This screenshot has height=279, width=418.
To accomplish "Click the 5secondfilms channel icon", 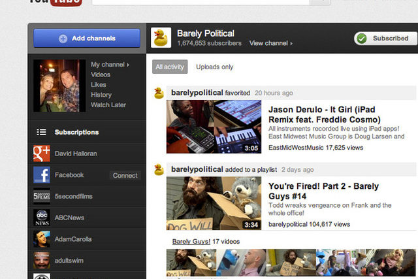I will [42, 196].
